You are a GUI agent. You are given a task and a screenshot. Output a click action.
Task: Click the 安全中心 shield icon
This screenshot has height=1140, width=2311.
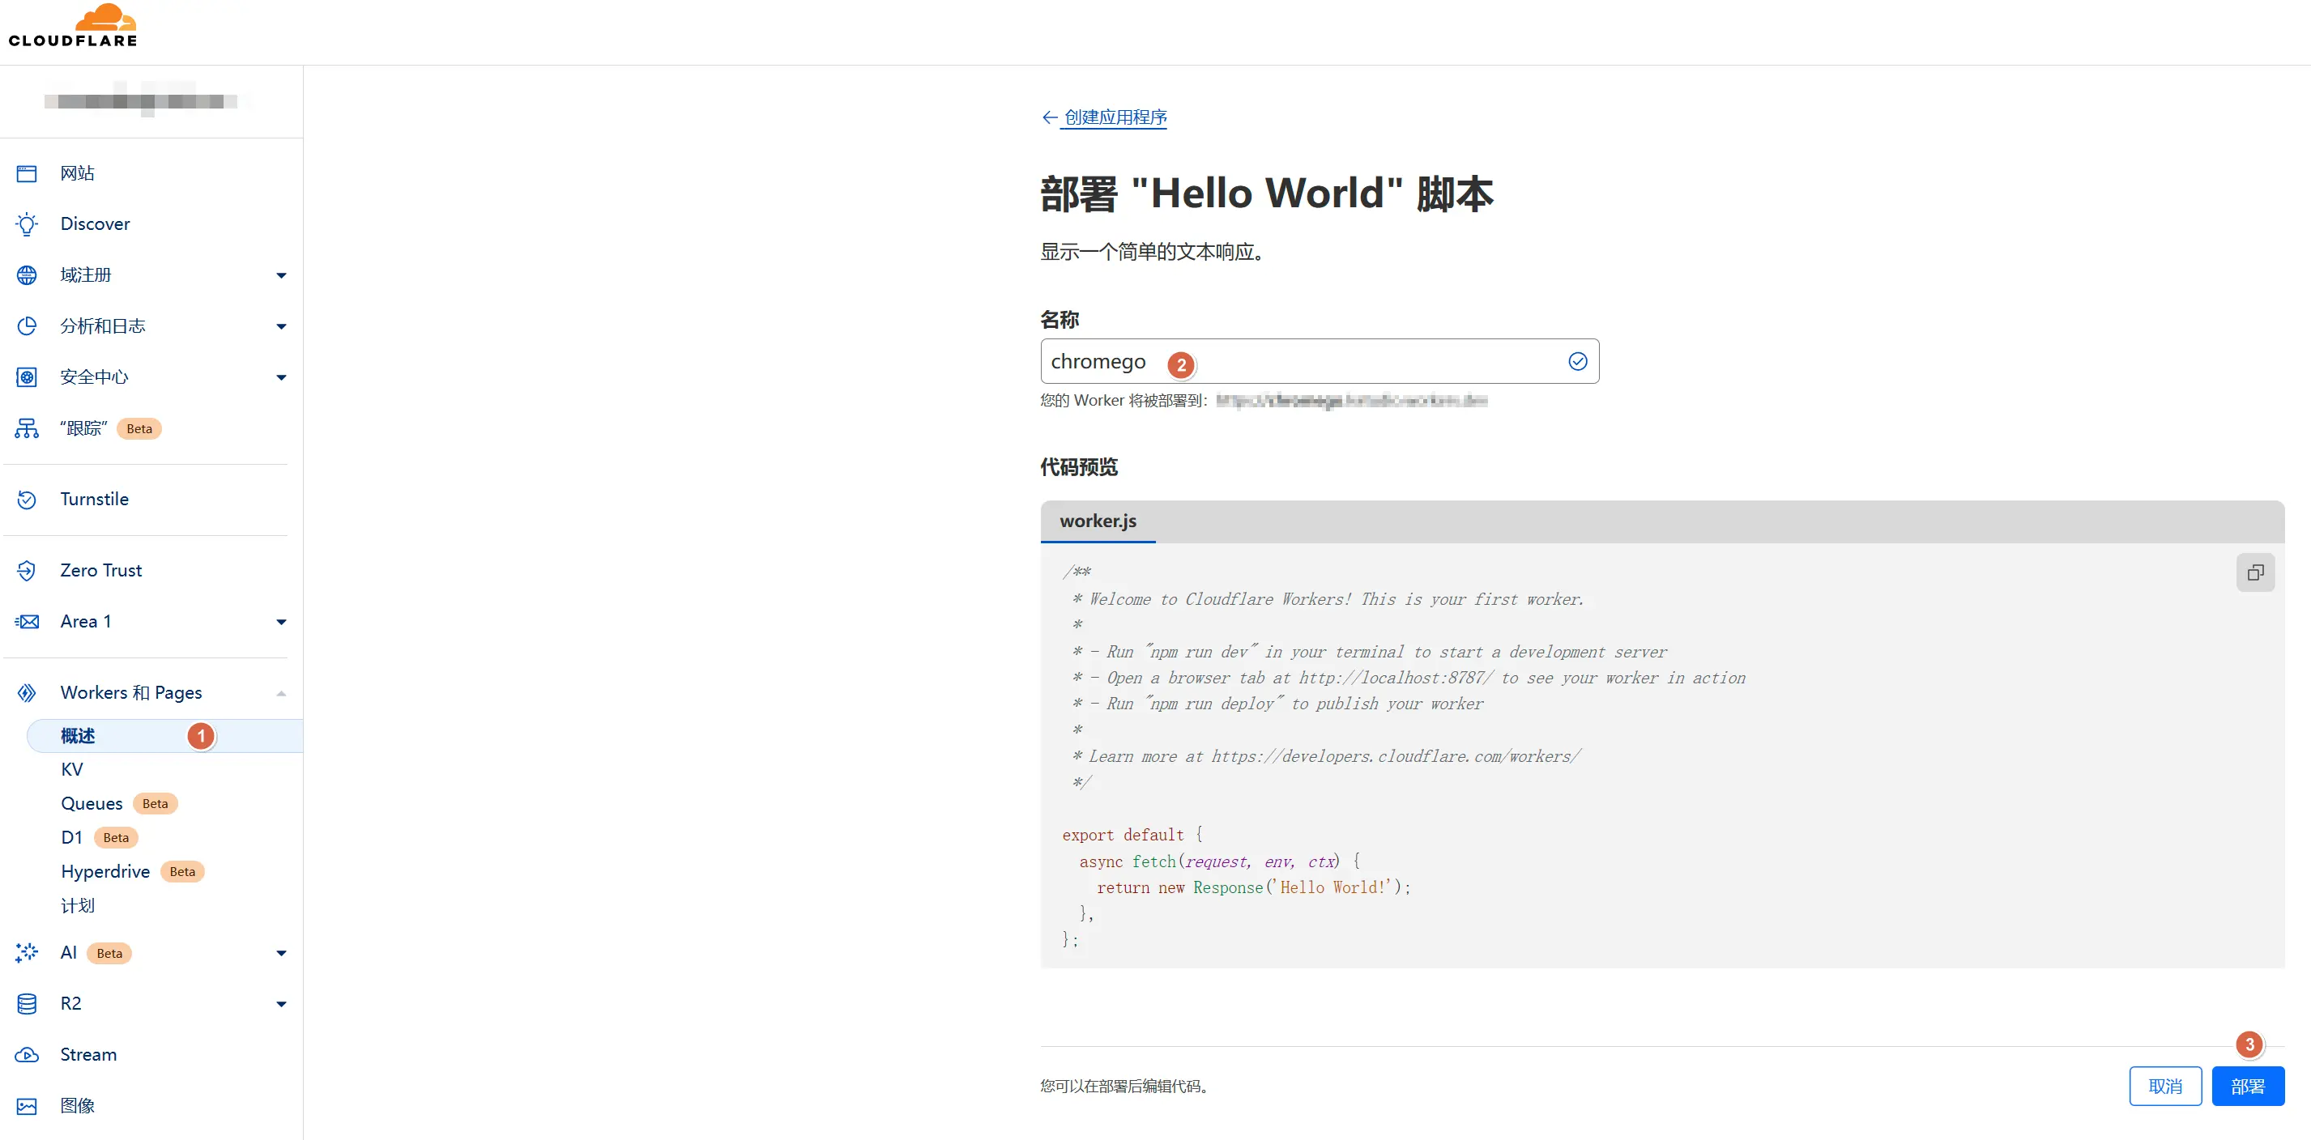tap(27, 377)
